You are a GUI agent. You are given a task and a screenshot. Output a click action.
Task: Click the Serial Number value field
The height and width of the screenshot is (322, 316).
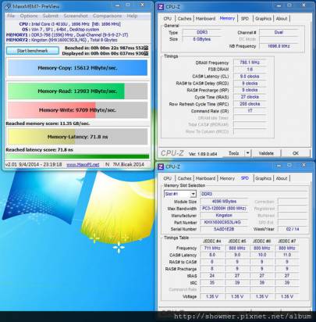pos(224,229)
